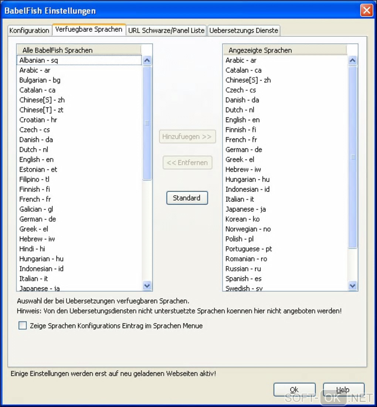Select Arabic - ar in the Angezeigte Sprachen list
Screen dimensions: 377x407
[x=285, y=60]
